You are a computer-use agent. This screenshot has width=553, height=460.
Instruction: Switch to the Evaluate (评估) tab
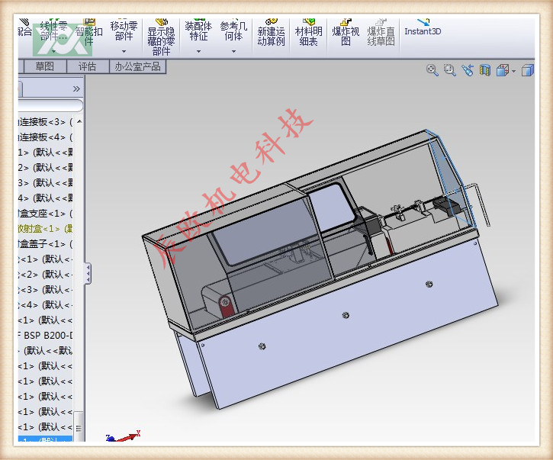[x=87, y=66]
